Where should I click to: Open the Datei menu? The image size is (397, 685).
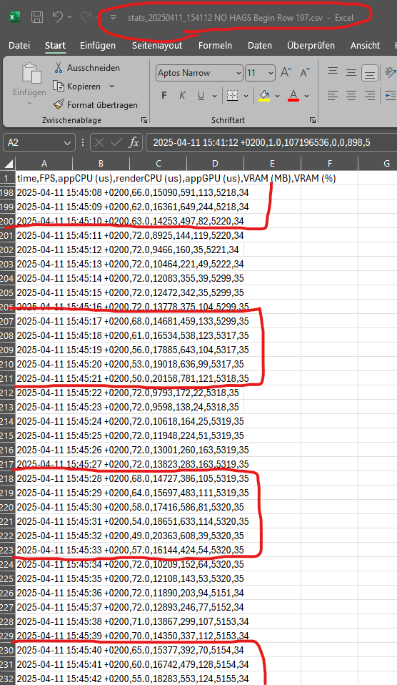click(x=19, y=46)
